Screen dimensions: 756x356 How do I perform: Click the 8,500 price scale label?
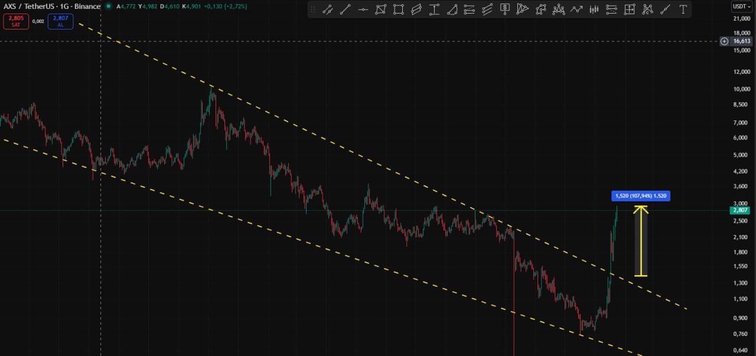pos(741,104)
